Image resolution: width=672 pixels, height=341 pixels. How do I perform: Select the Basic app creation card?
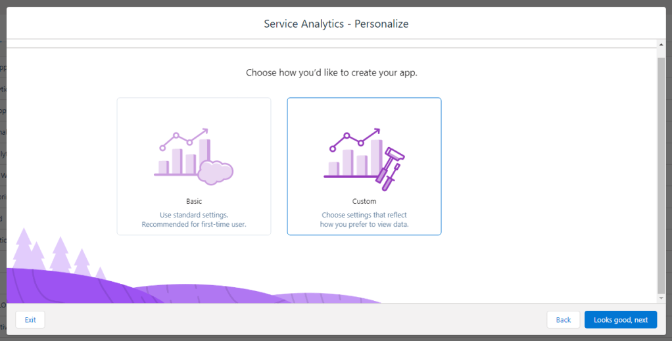194,166
